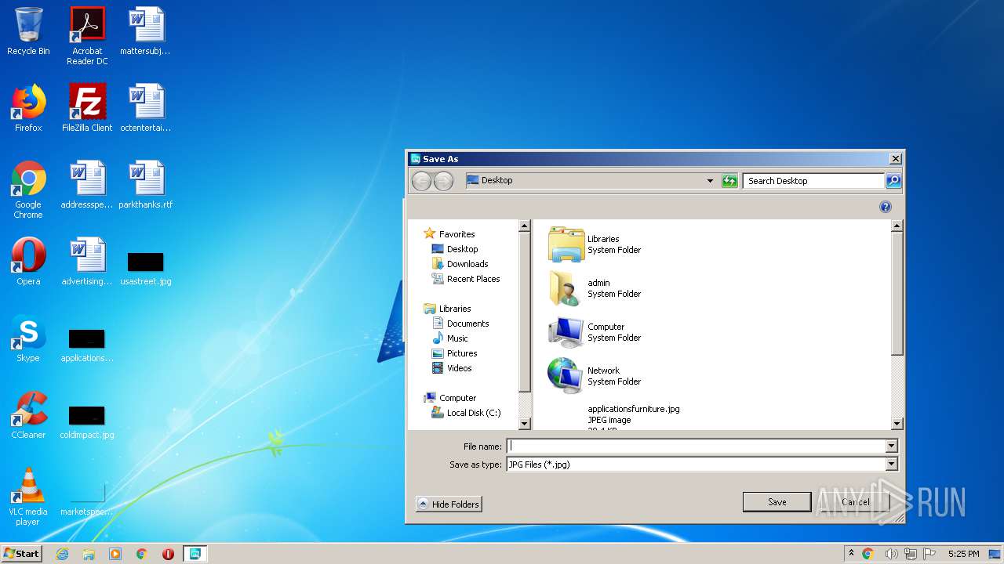Screen dimensions: 1004x564
Task: Open Opera from the taskbar
Action: point(168,554)
